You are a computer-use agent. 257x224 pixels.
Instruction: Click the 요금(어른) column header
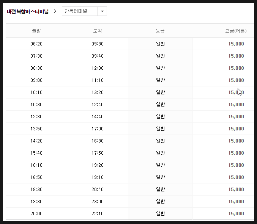(236, 31)
